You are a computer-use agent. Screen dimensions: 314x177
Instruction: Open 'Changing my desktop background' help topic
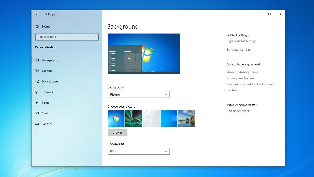click(x=250, y=84)
